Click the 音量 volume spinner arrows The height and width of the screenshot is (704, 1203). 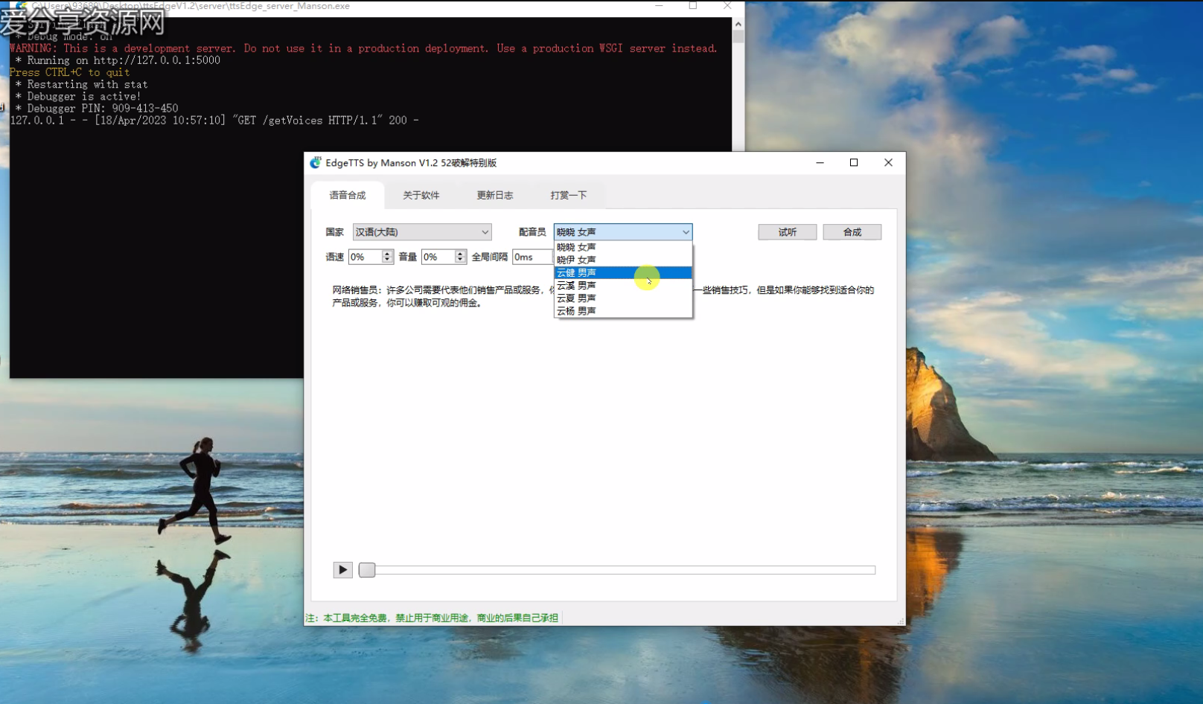point(460,257)
